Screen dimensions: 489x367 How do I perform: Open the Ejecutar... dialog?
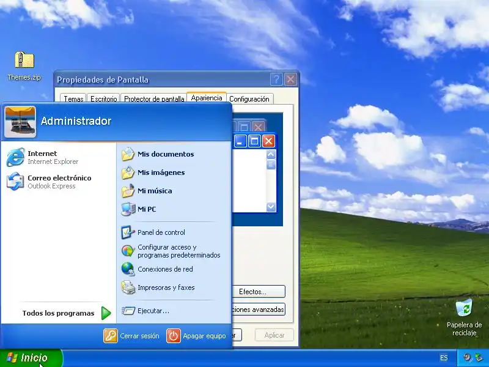145,311
